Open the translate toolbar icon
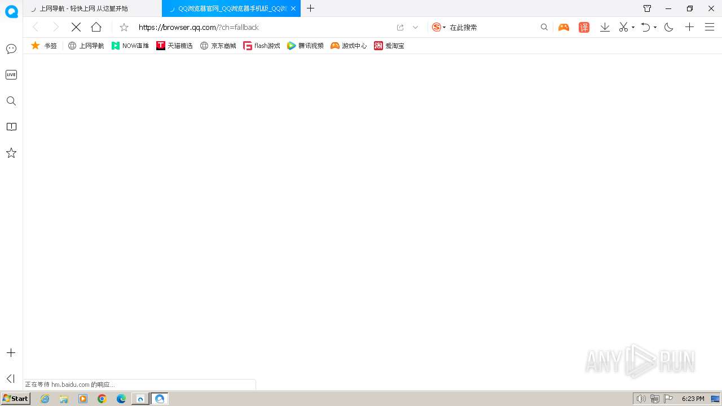The image size is (722, 406). pyautogui.click(x=584, y=27)
